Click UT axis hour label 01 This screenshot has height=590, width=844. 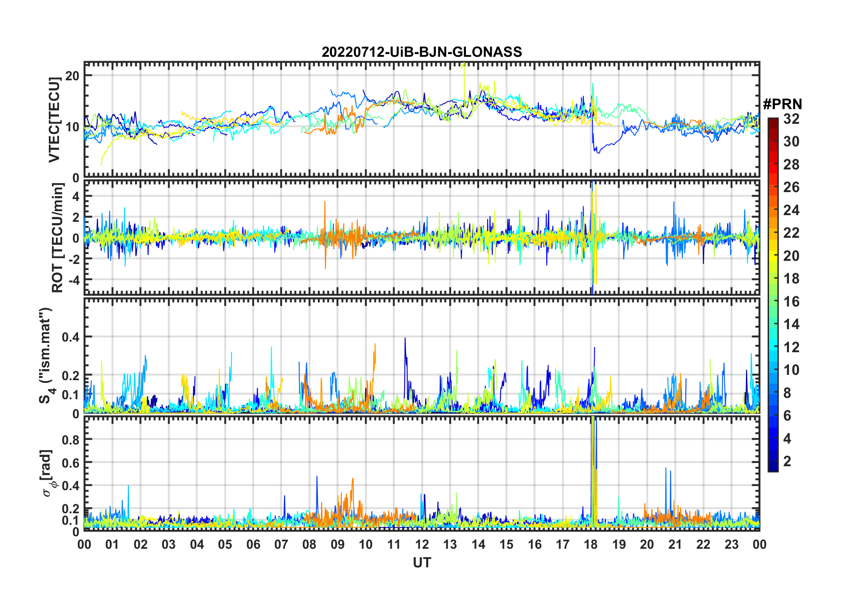coord(112,544)
